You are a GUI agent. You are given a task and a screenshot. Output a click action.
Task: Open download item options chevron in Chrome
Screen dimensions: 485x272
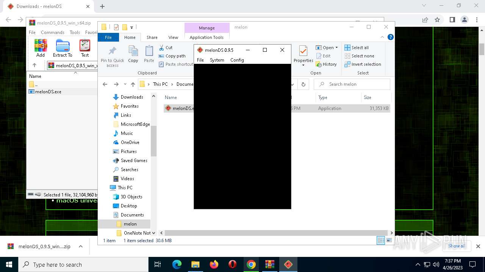pyautogui.click(x=81, y=246)
